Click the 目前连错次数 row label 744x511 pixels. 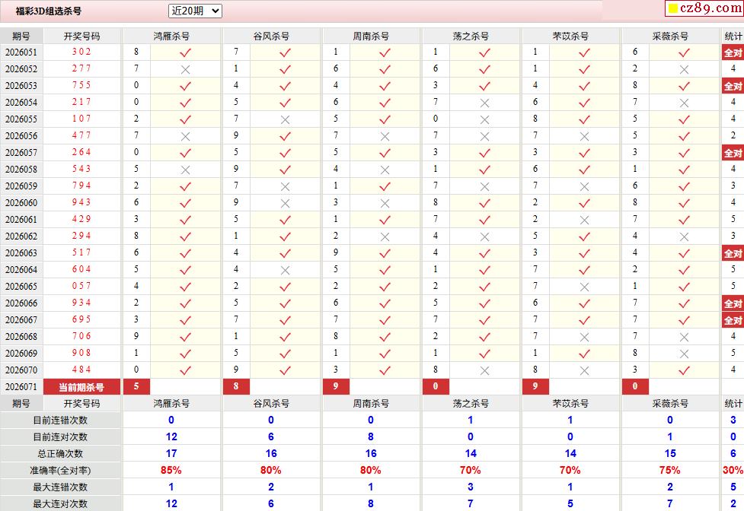tap(60, 420)
